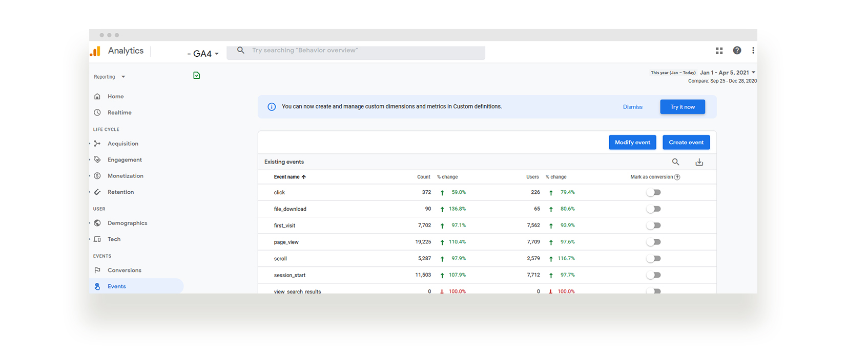Image resolution: width=847 pixels, height=362 pixels.
Task: Open Conversions in the sidebar
Action: coord(125,270)
